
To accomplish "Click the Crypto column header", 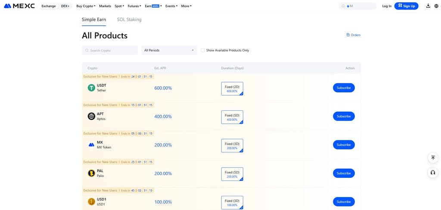I will pyautogui.click(x=92, y=68).
